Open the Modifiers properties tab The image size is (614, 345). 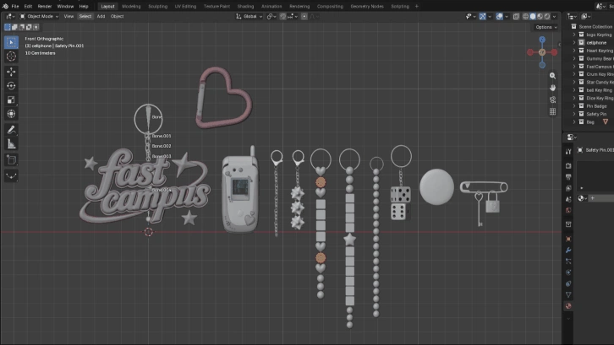(568, 250)
